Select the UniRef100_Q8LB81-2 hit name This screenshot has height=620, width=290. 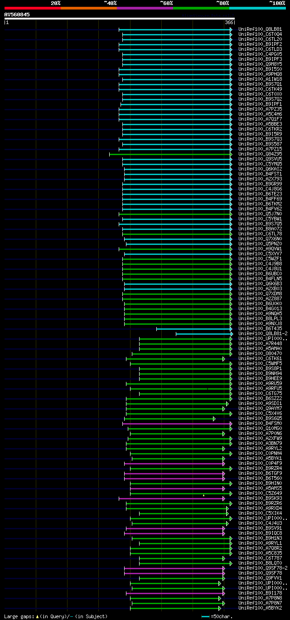pos(263,334)
